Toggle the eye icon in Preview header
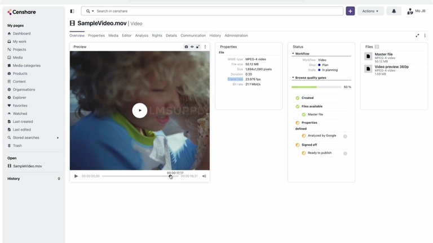The height and width of the screenshot is (243, 433). pyautogui.click(x=192, y=47)
